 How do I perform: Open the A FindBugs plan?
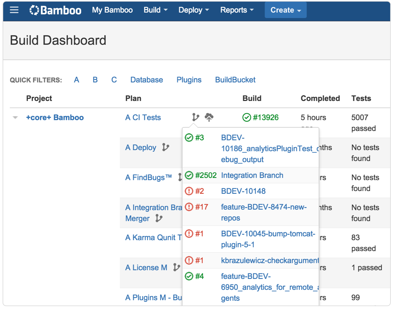click(149, 178)
